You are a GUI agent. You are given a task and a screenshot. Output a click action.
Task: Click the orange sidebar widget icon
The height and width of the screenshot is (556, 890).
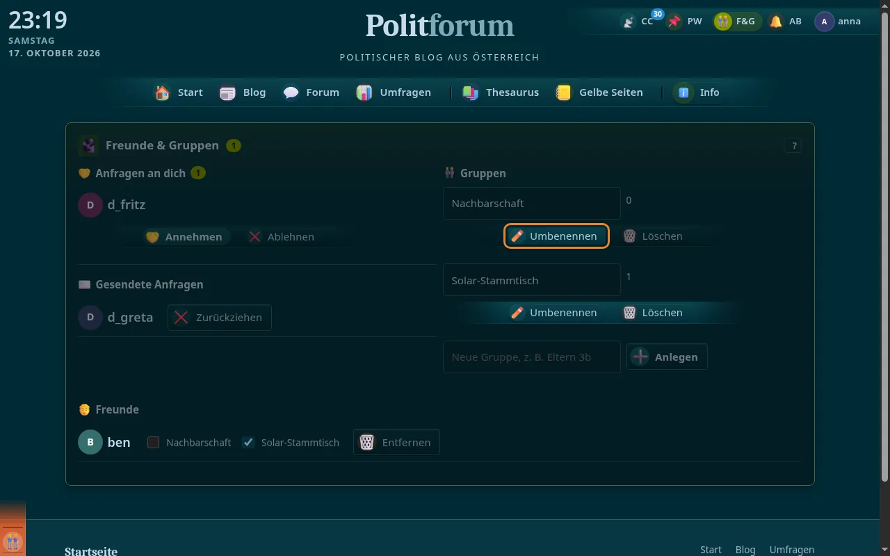coord(13,540)
